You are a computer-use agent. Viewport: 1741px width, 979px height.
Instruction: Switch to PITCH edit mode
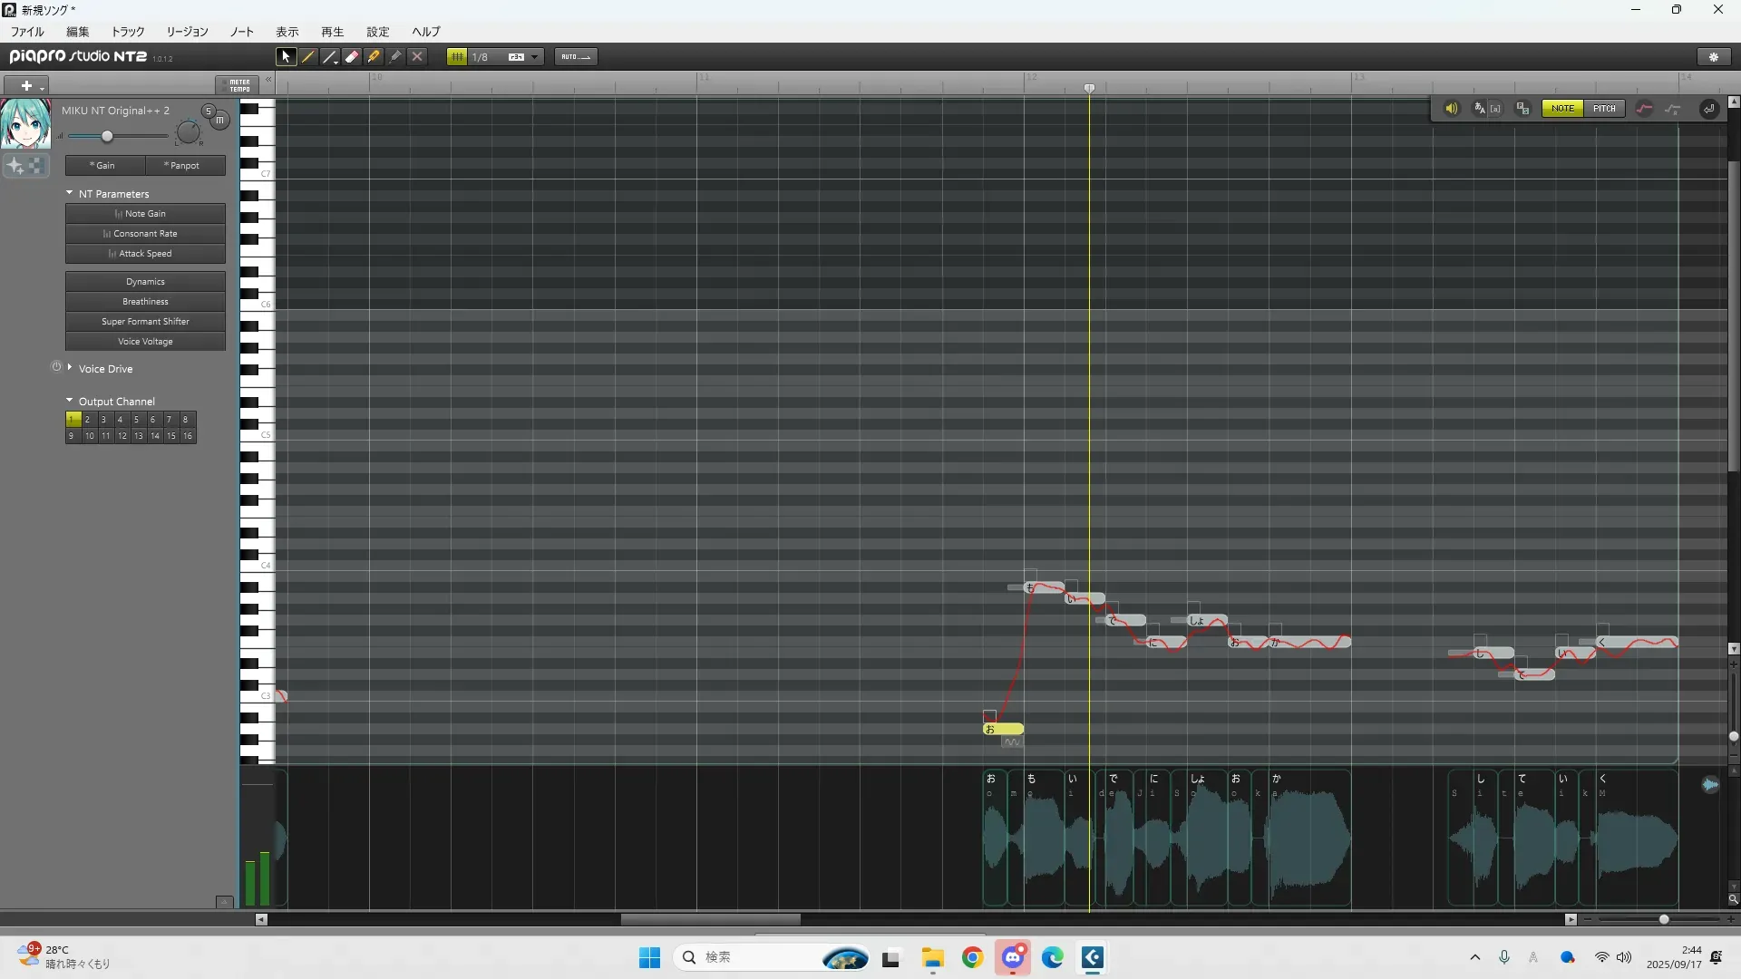pyautogui.click(x=1604, y=109)
